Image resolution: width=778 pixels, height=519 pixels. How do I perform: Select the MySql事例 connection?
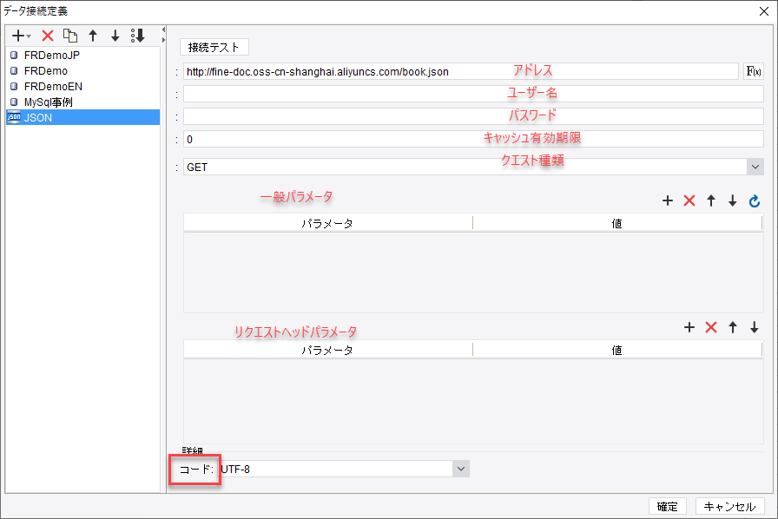pos(43,102)
